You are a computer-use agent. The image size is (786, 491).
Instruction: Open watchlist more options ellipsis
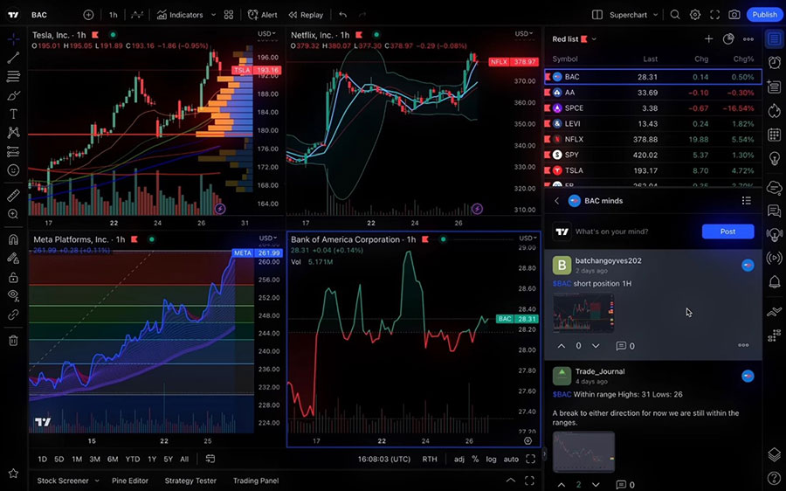pyautogui.click(x=748, y=39)
